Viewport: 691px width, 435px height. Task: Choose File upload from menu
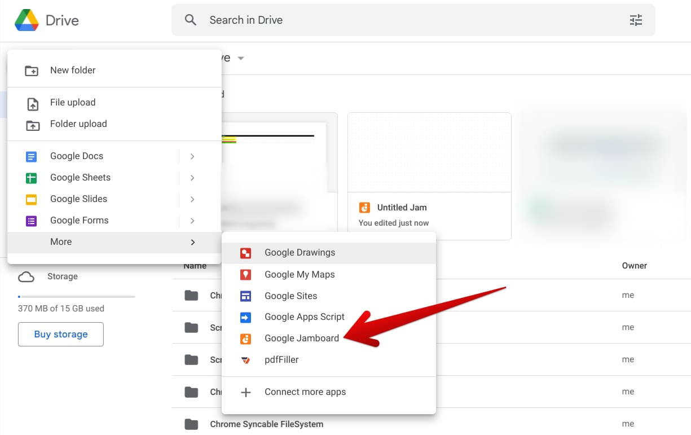coord(115,102)
